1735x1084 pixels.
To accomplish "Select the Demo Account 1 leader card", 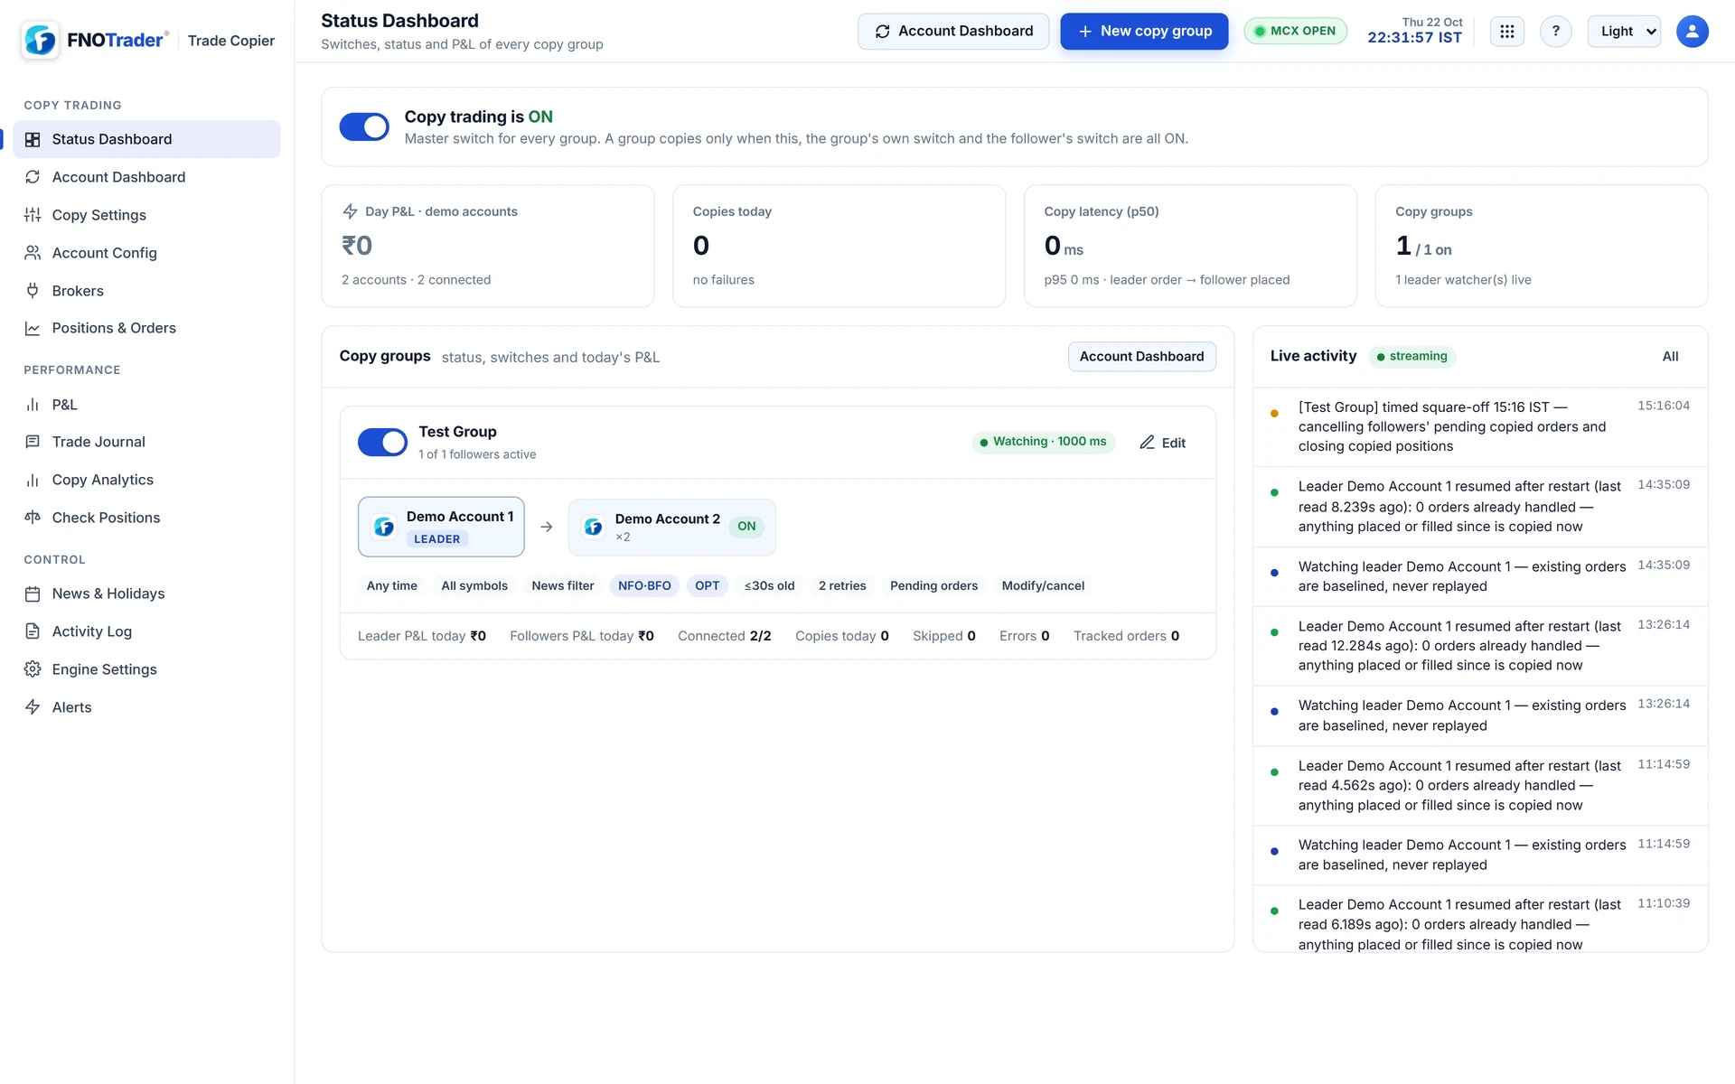I will [441, 527].
